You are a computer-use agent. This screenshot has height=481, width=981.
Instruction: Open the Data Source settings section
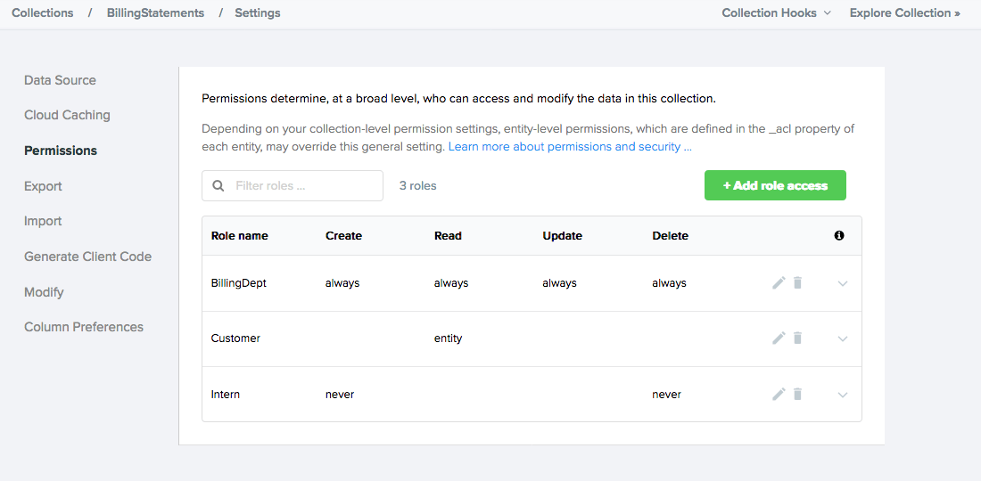click(x=60, y=80)
